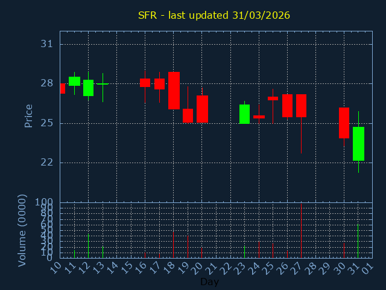Select the tall red candlestick on day 18
The height and width of the screenshot is (290, 386).
click(174, 91)
